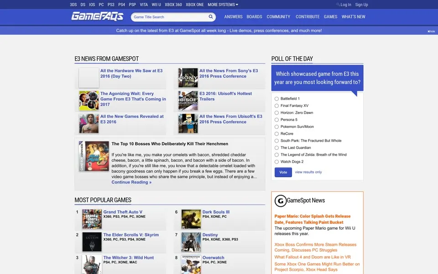Viewport: 438px width, 274px height.
Task: Go to the 3DS platform page
Action: pos(73,5)
